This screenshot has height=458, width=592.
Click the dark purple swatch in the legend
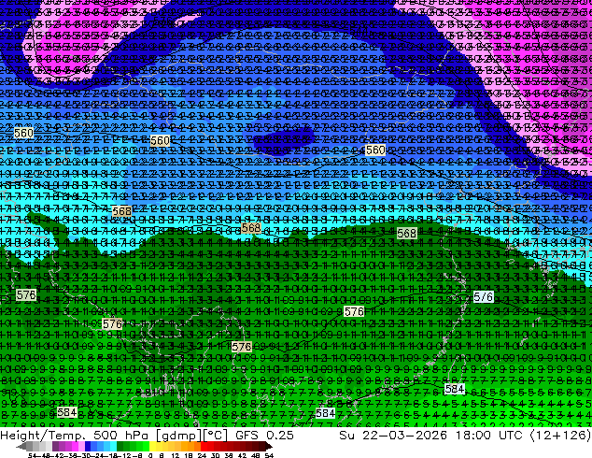55,446
